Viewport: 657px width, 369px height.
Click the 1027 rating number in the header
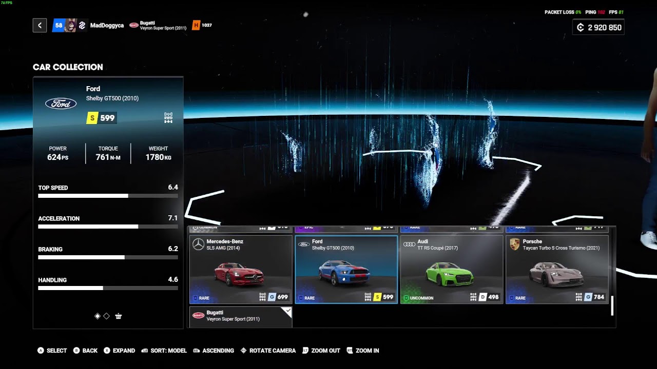pos(207,25)
